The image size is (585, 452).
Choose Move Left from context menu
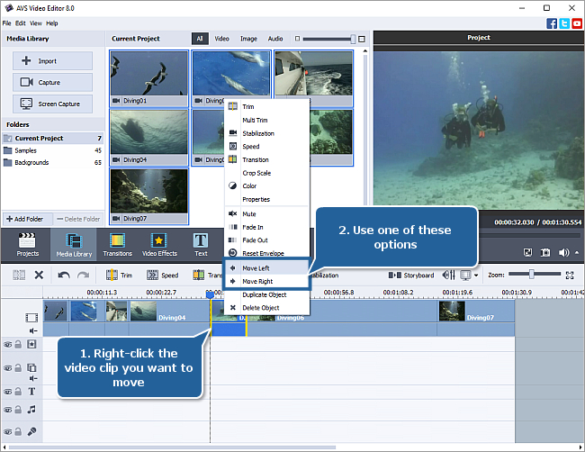266,268
